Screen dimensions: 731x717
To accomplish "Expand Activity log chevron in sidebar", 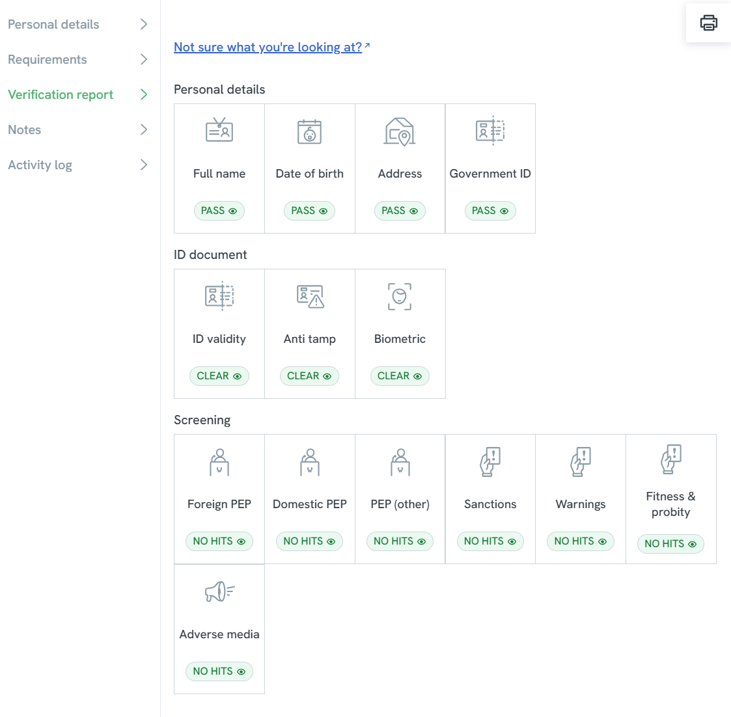I will (x=144, y=165).
